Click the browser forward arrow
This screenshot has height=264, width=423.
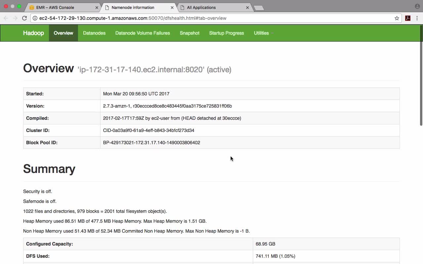(15, 18)
